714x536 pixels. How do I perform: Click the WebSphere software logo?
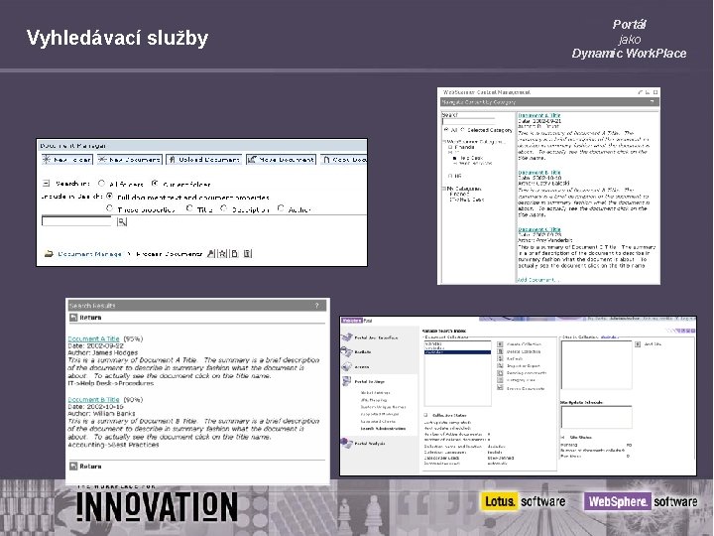point(642,501)
